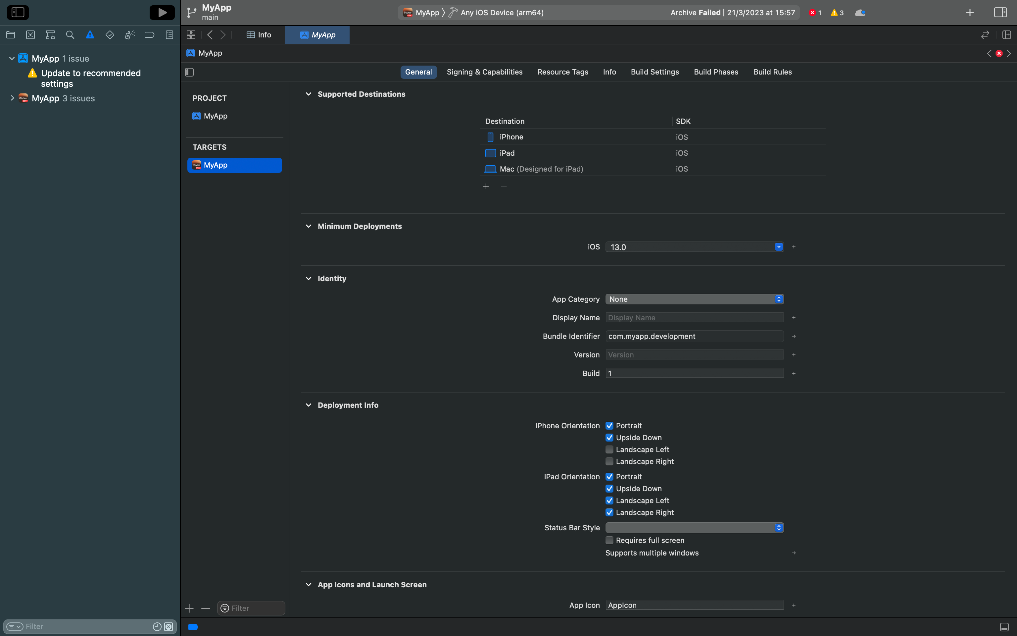This screenshot has height=636, width=1017.
Task: Show recent issues filter clock icon
Action: coord(157,627)
